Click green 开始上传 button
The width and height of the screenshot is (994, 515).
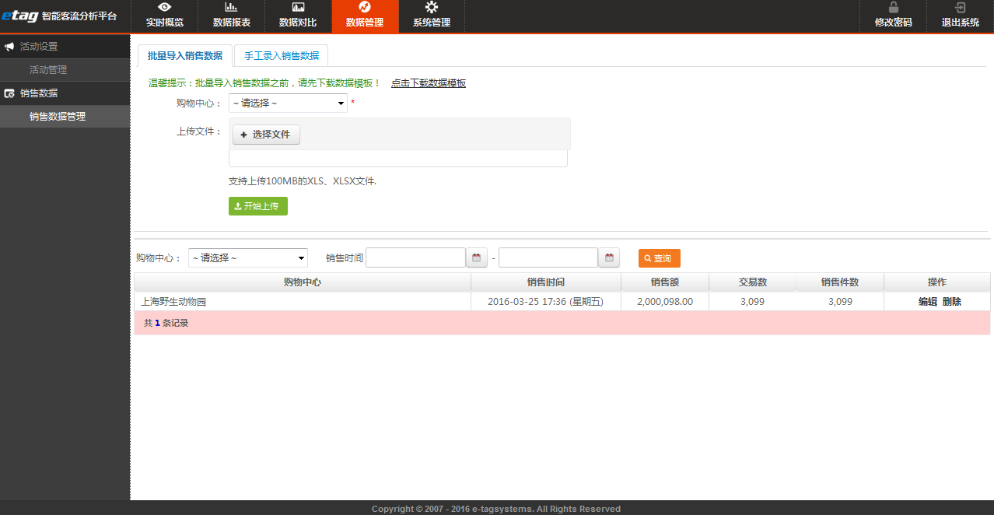coord(258,206)
